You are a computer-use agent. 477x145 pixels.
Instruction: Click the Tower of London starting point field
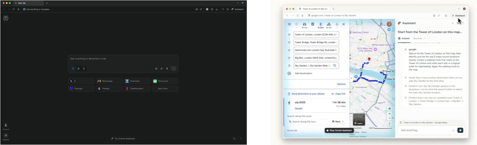pyautogui.click(x=316, y=34)
